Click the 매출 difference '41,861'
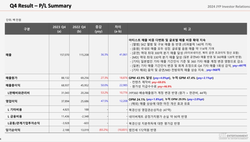The image size is (250, 142). 123,54
